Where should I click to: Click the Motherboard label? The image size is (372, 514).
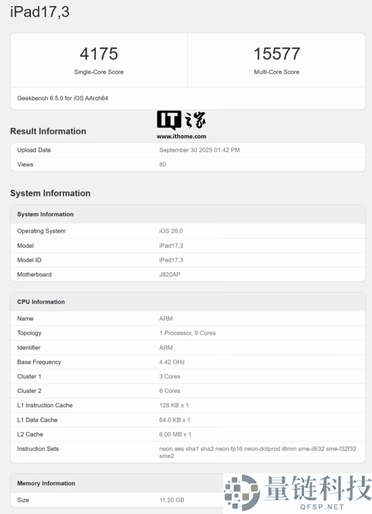click(34, 274)
